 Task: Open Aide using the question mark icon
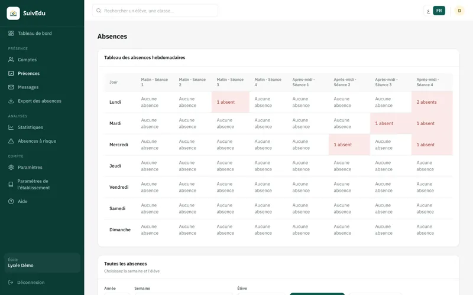pos(11,201)
